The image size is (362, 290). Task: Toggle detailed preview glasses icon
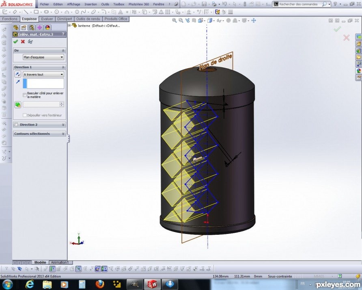point(30,41)
